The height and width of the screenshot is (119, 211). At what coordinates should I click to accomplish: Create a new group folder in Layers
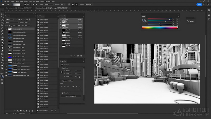pos(27,111)
